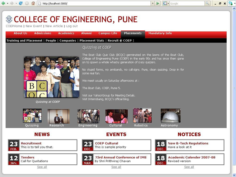The image size is (236, 177).
Task: Select the Engineering thumbnail
Action: coord(88,116)
